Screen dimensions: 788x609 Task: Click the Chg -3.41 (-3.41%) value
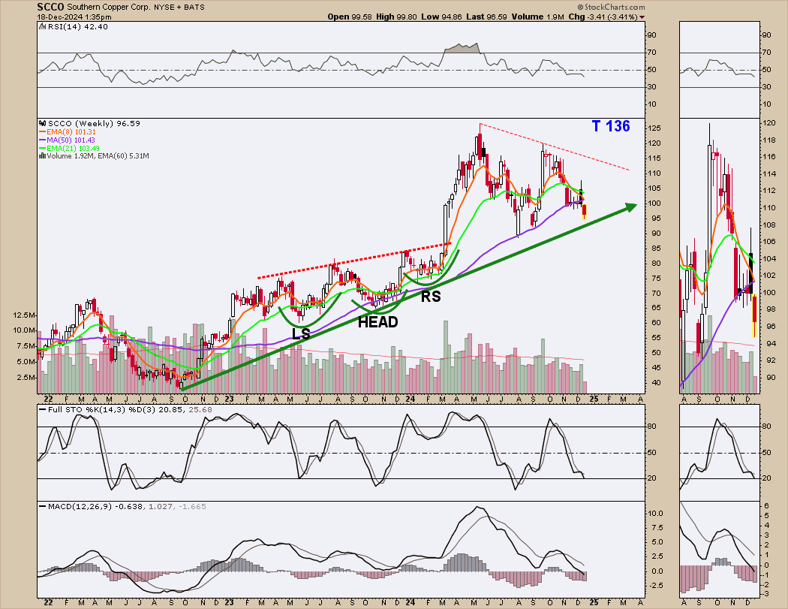[603, 17]
